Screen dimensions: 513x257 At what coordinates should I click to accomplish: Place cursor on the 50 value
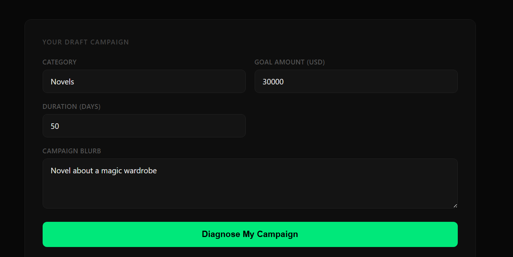click(x=55, y=126)
